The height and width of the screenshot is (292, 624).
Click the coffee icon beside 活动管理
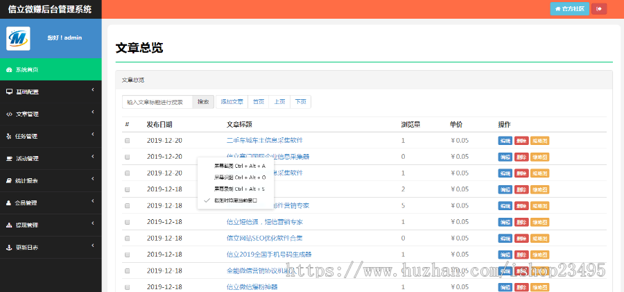(9, 159)
